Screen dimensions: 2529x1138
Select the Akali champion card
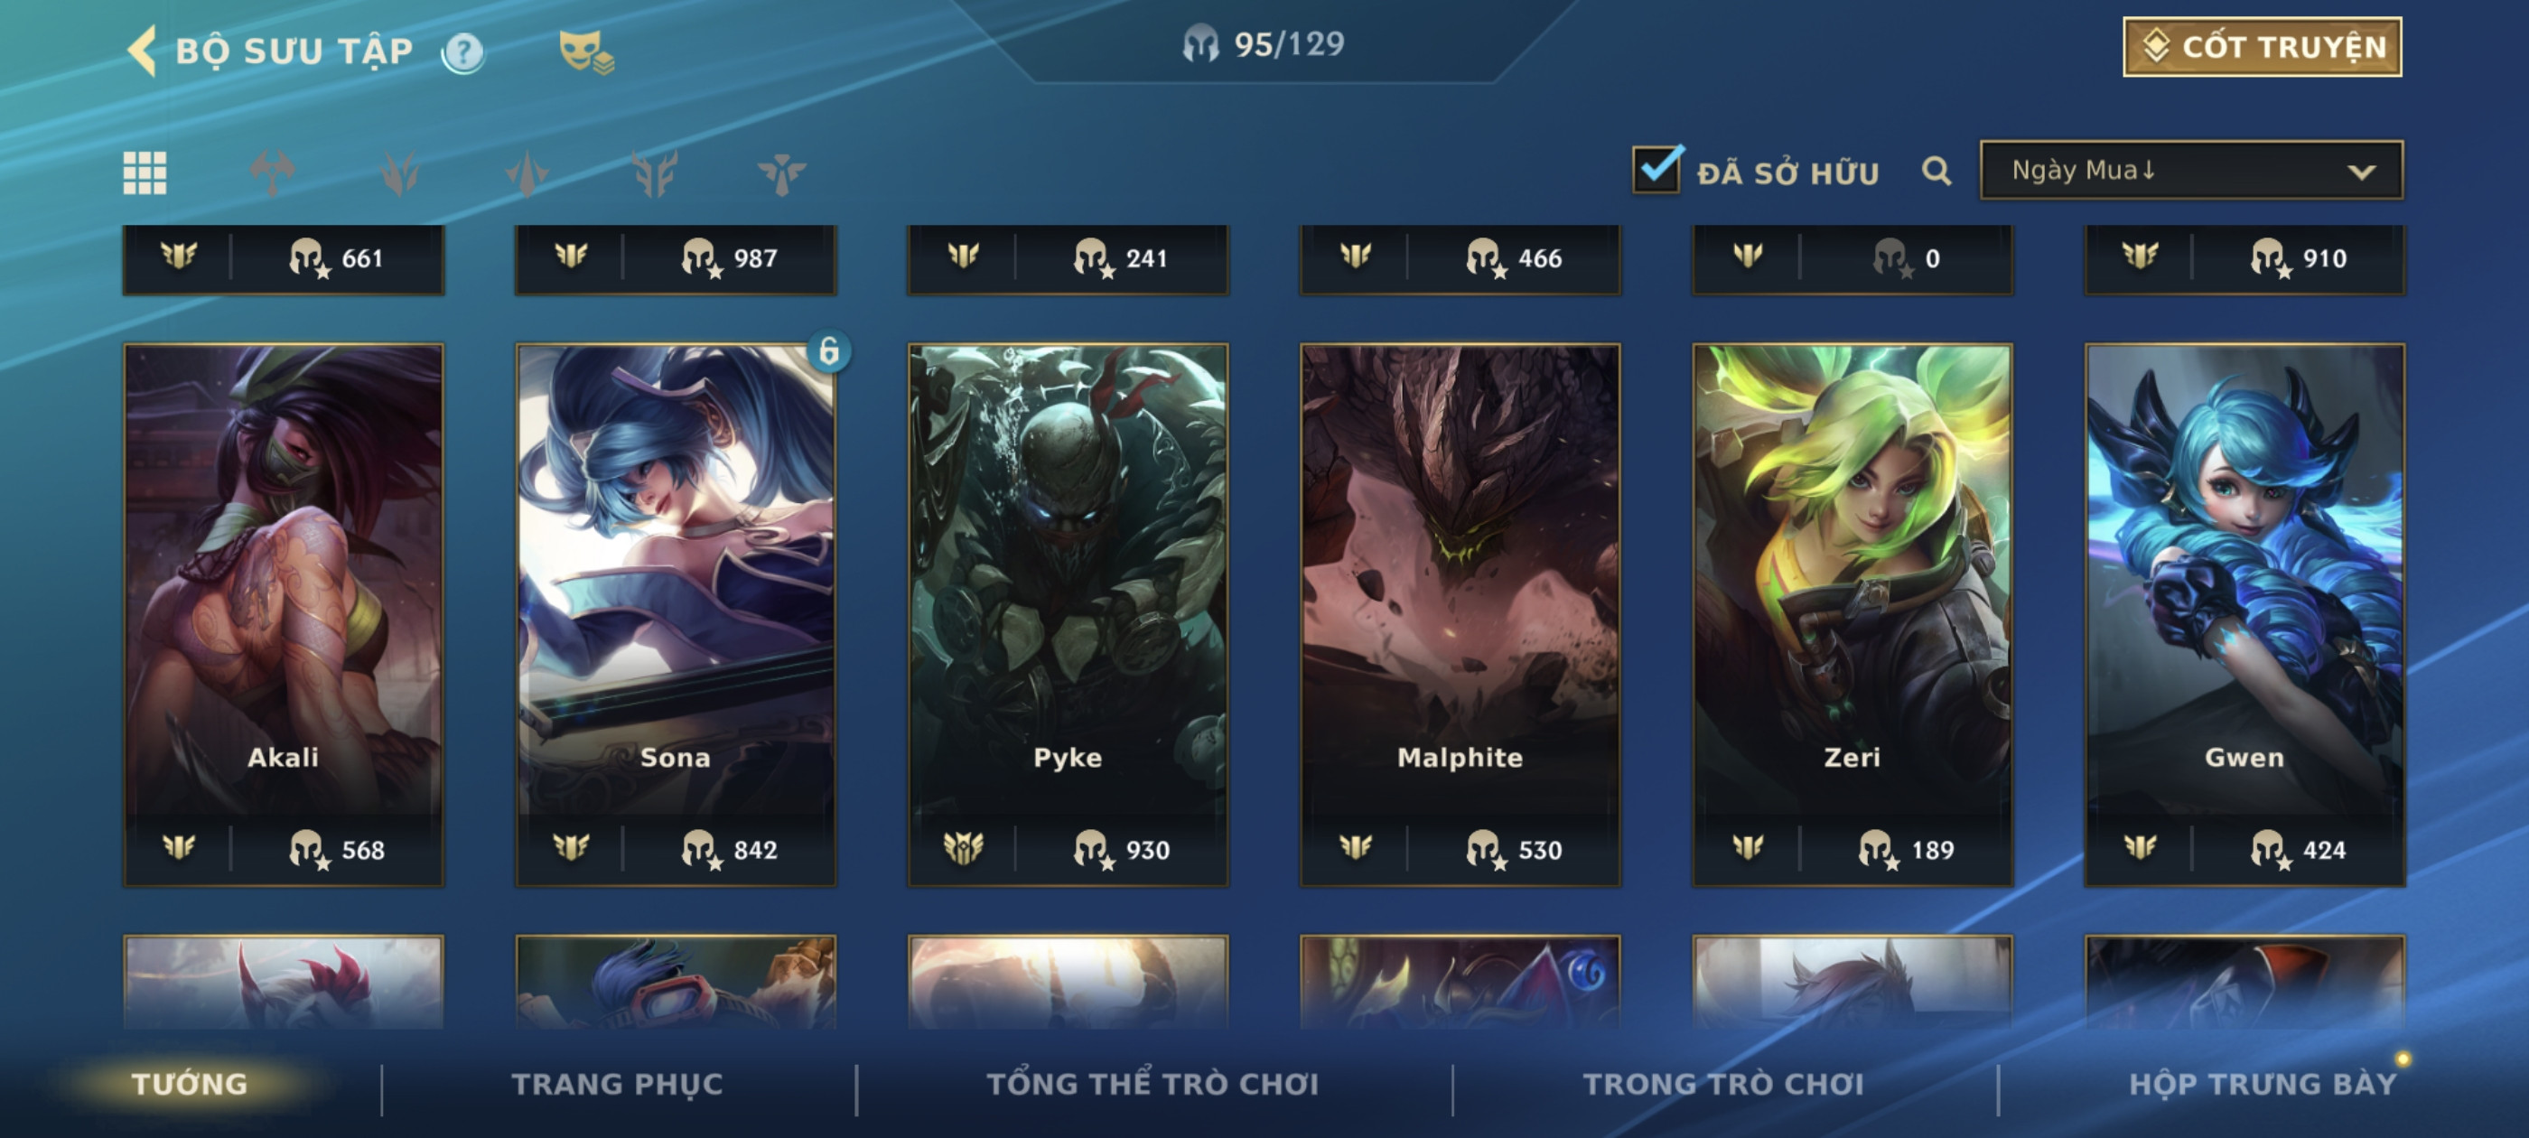(284, 613)
